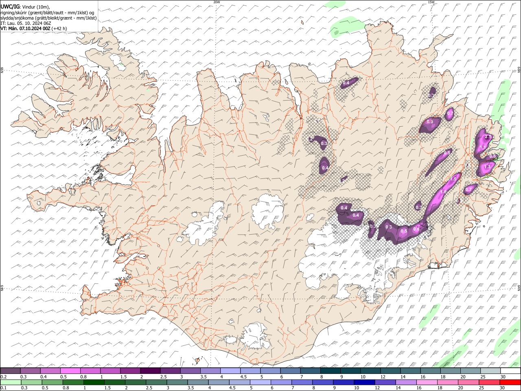Select the deep blue swatch at lower legend '10'
Screen dimensions: 521x391
pos(365,382)
